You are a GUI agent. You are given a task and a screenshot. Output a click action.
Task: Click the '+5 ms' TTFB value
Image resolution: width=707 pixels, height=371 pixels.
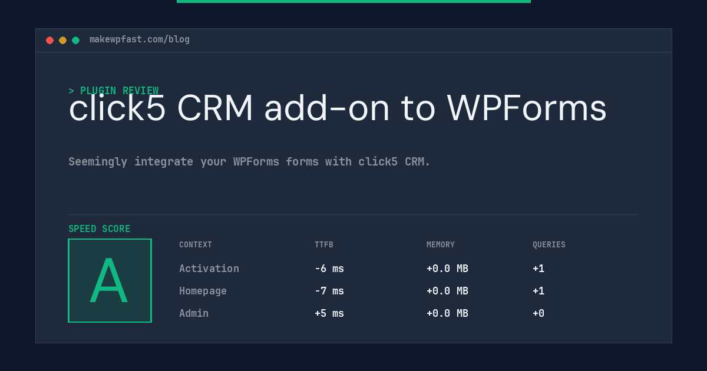pos(329,313)
